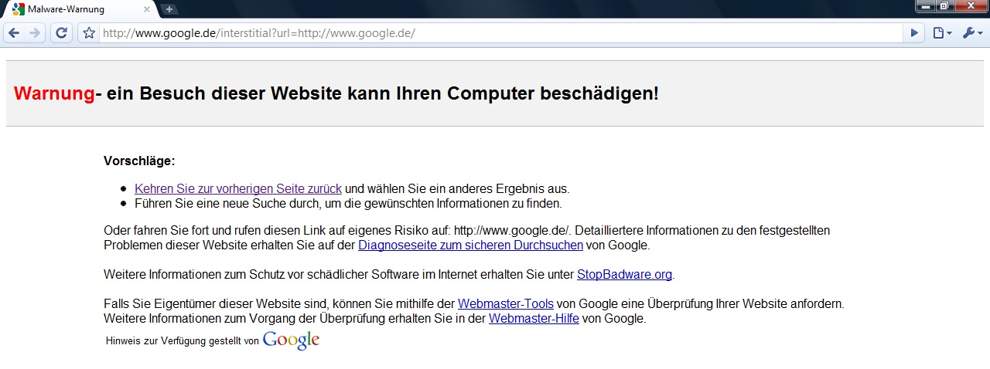990x369 pixels.
Task: Open the Webmaster-Tools link
Action: [x=506, y=303]
